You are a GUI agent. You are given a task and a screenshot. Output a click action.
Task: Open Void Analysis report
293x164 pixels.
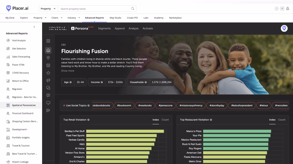[x=19, y=41]
